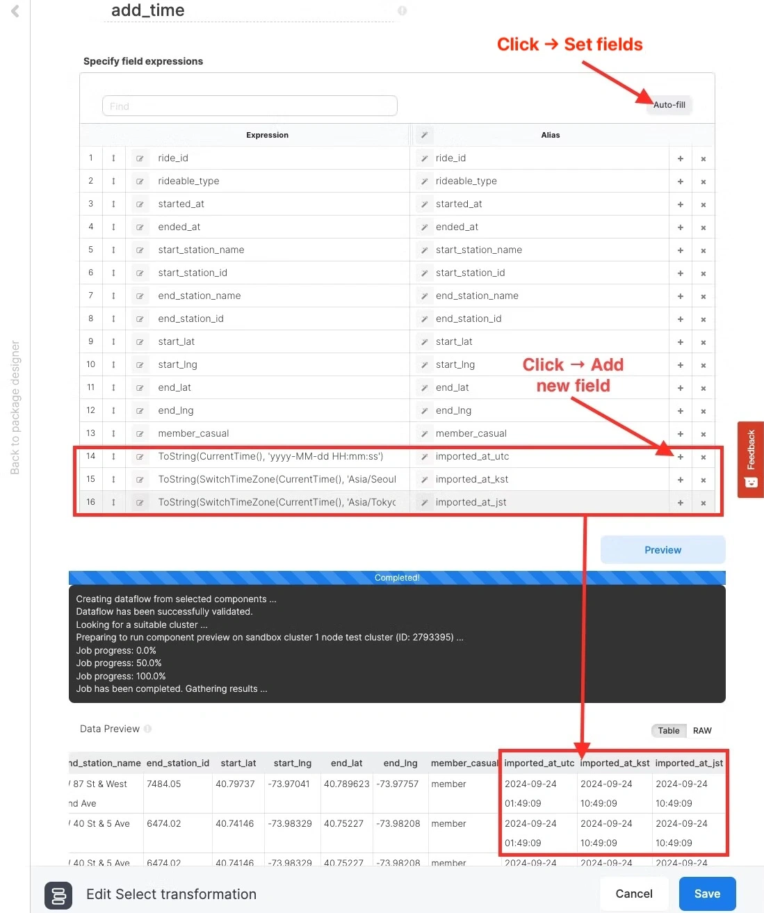Image resolution: width=764 pixels, height=913 pixels.
Task: Open expression editor for member_casual row
Action: point(140,434)
